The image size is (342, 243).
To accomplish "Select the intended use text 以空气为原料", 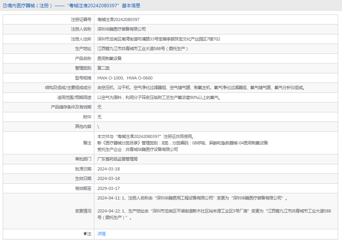I will [x=159, y=97].
